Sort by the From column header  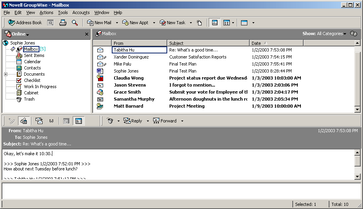(x=139, y=43)
